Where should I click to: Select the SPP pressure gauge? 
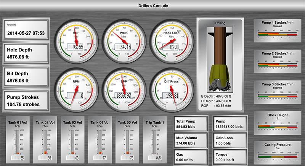pyautogui.click(x=124, y=89)
